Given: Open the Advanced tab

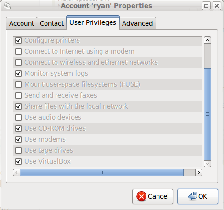Looking at the screenshot, I should click(x=137, y=23).
